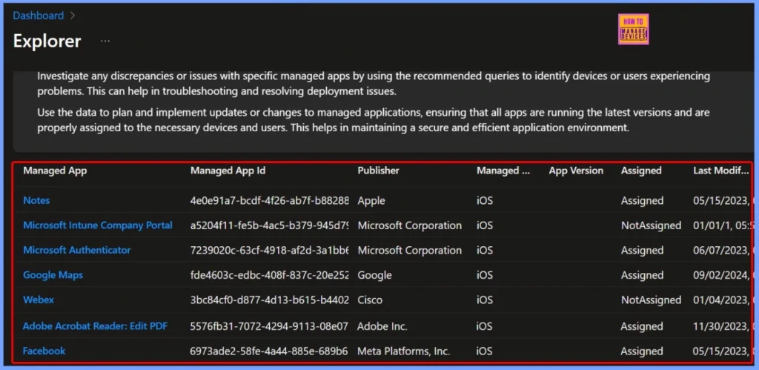Click iOS in the Webex row
Viewport: 759px width, 370px height.
(x=485, y=300)
